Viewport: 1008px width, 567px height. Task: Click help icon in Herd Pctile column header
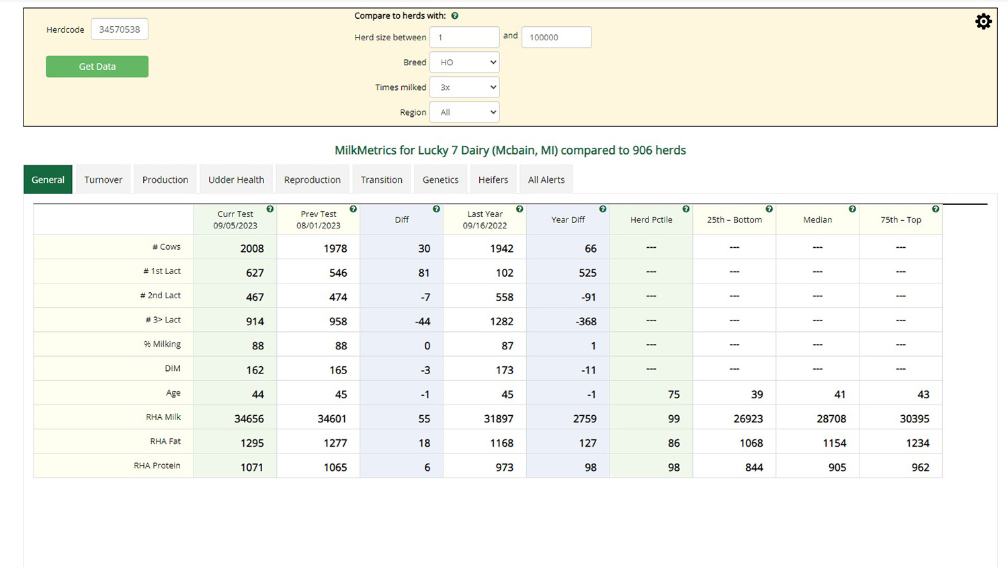click(x=686, y=209)
